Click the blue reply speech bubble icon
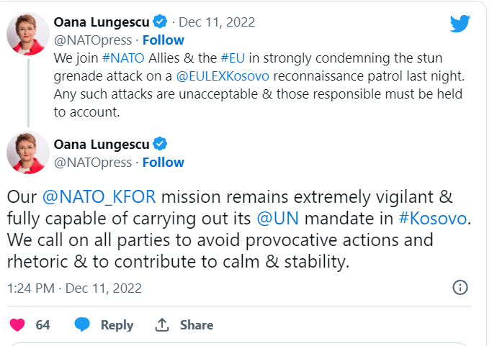The width and height of the screenshot is (497, 346). pyautogui.click(x=83, y=325)
